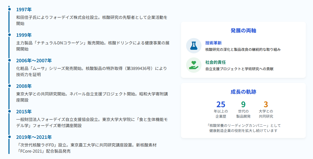Viewport: 313px width, 159px height.
Task: Click the 1997年 heading
Action: pos(24,10)
